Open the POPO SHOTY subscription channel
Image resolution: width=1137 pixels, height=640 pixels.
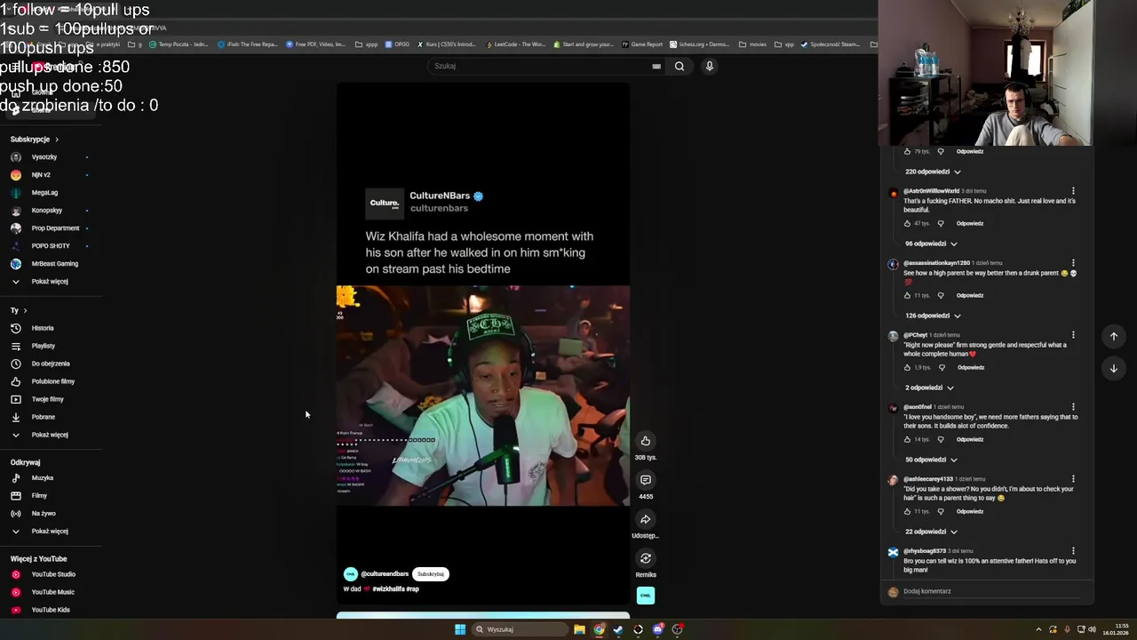(51, 246)
